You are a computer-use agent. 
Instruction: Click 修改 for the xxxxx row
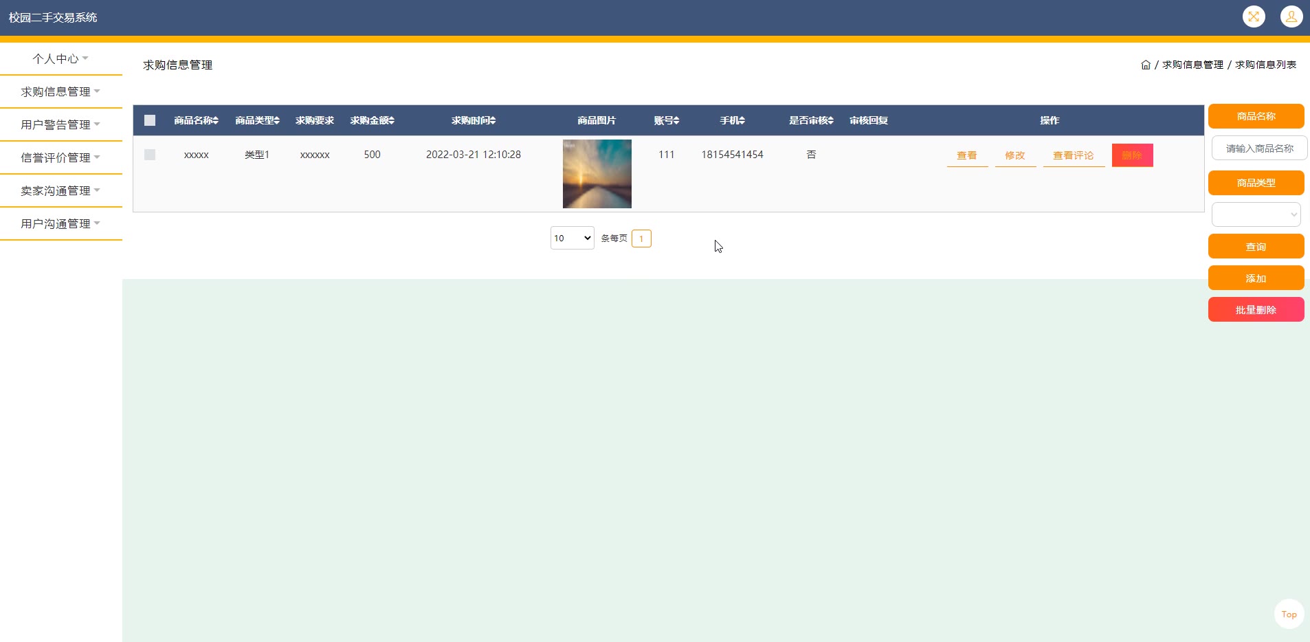[1015, 155]
